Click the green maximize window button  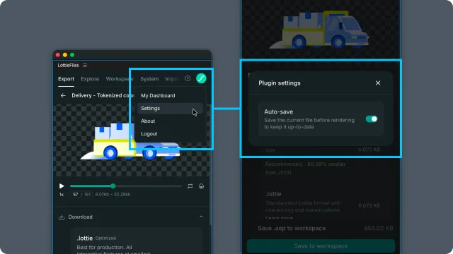72,55
